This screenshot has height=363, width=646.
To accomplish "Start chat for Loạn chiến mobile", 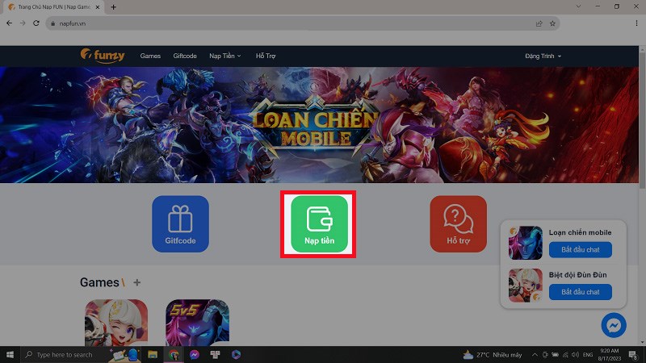I will point(580,250).
